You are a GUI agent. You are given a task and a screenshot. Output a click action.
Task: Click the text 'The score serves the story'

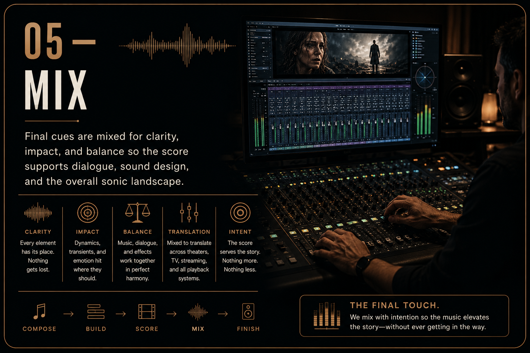click(x=240, y=256)
